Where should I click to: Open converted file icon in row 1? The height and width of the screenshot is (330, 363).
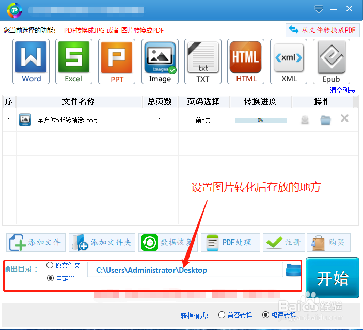pos(305,120)
